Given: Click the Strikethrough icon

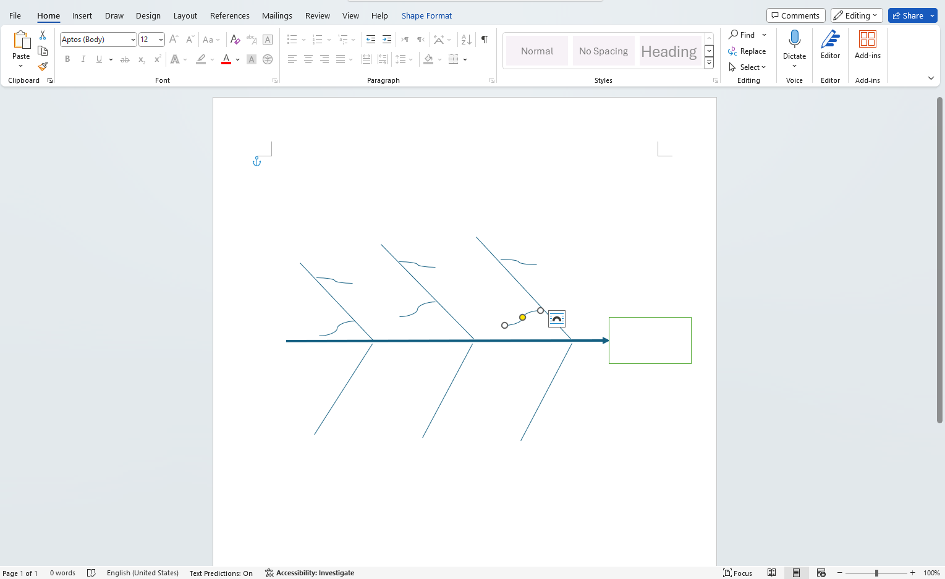Looking at the screenshot, I should [125, 59].
